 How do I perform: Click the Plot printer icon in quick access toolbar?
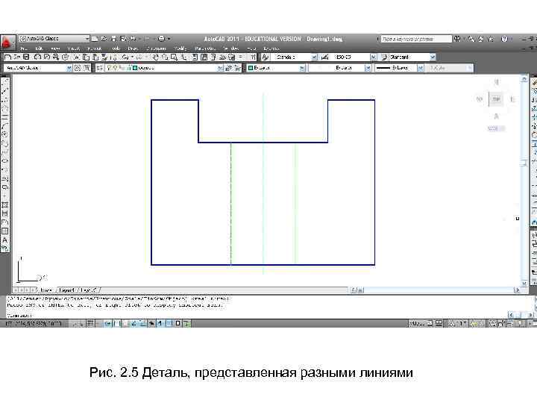tap(161, 38)
